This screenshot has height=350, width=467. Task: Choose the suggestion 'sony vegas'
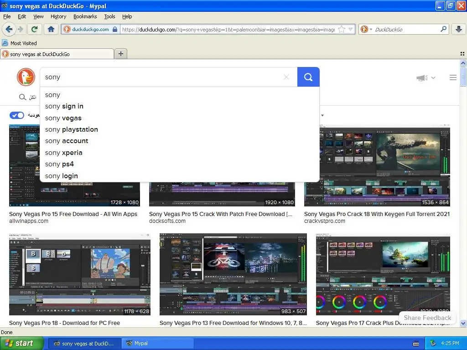[x=180, y=118]
